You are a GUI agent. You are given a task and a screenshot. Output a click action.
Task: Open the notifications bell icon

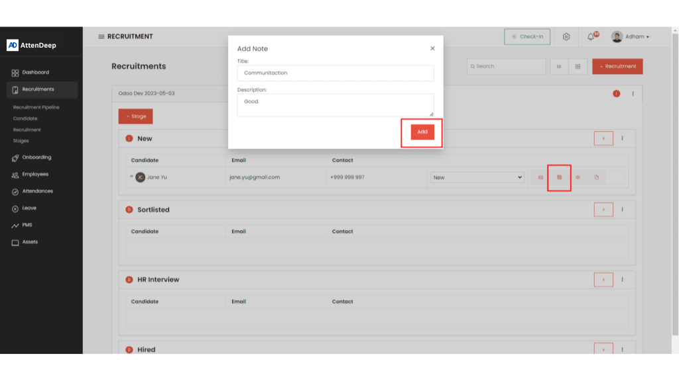(591, 37)
